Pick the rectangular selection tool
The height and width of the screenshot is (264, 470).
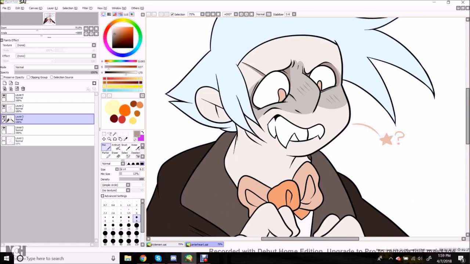pyautogui.click(x=104, y=134)
